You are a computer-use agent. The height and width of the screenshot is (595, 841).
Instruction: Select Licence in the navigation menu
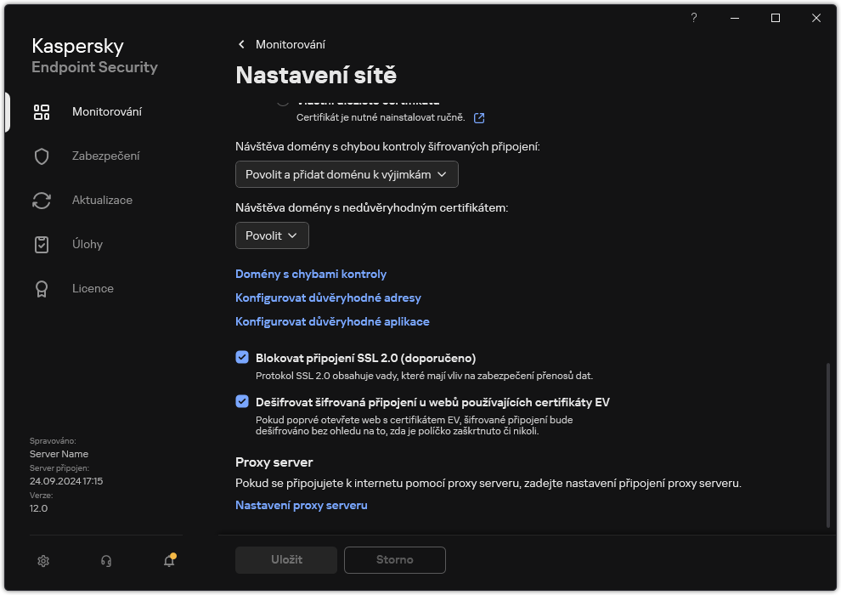pos(93,288)
